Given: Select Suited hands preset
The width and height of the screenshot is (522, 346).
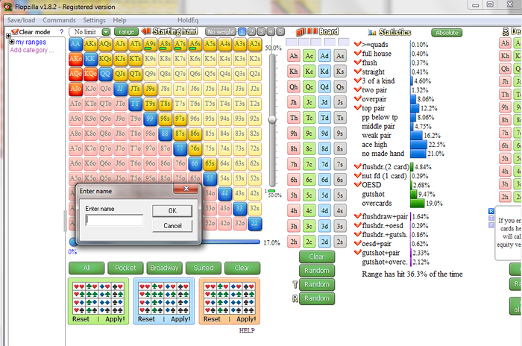Looking at the screenshot, I should 204,268.
